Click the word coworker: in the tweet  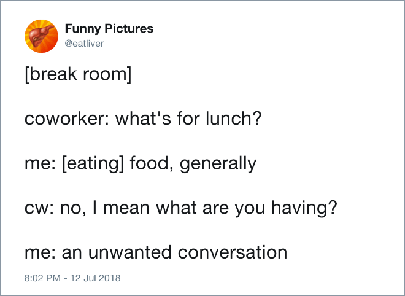(x=67, y=119)
